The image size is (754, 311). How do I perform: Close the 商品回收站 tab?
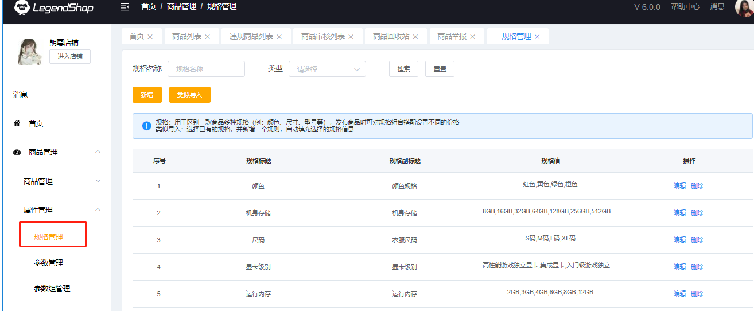click(415, 37)
